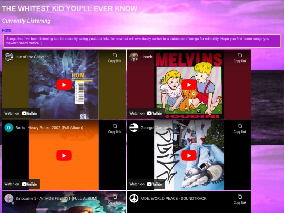
Task: Watch Boris Heavy Rocks on YouTube
Action: (21, 184)
